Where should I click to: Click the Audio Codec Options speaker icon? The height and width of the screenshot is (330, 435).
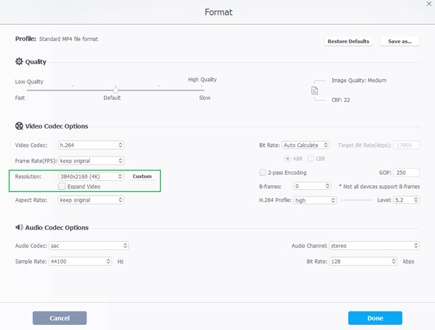point(19,228)
